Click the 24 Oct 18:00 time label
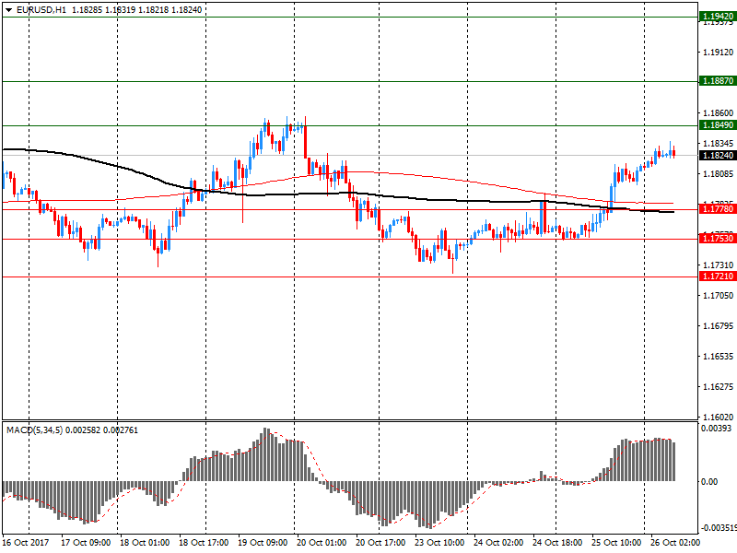The image size is (737, 553). [557, 543]
